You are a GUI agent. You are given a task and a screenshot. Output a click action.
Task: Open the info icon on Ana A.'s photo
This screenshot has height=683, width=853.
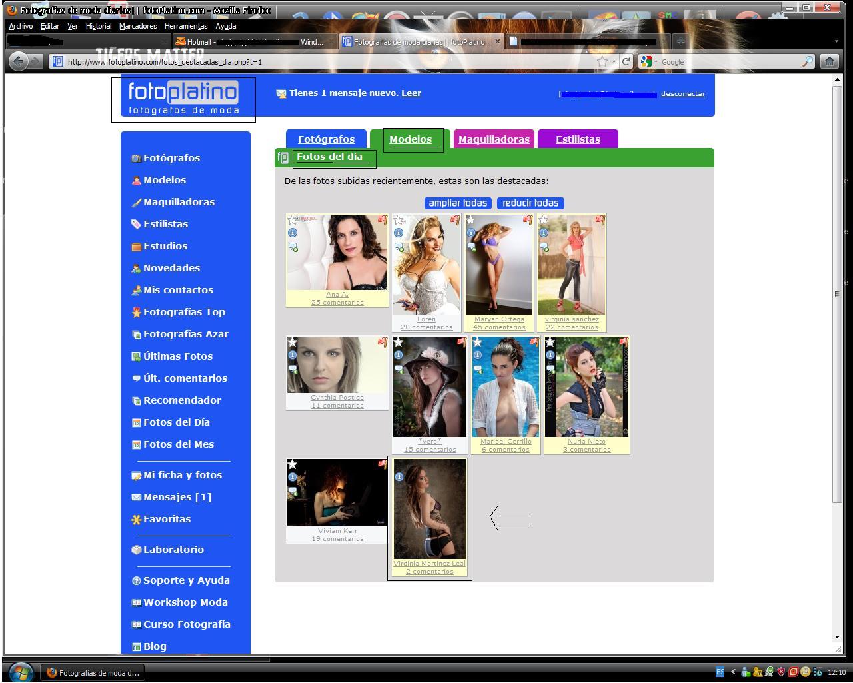click(x=293, y=233)
